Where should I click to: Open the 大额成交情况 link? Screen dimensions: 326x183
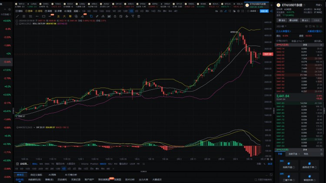click(315, 31)
